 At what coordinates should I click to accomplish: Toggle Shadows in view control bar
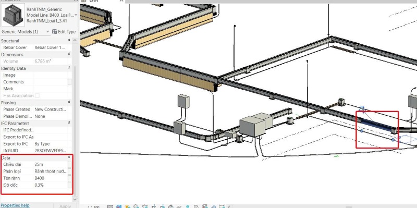[136, 206]
